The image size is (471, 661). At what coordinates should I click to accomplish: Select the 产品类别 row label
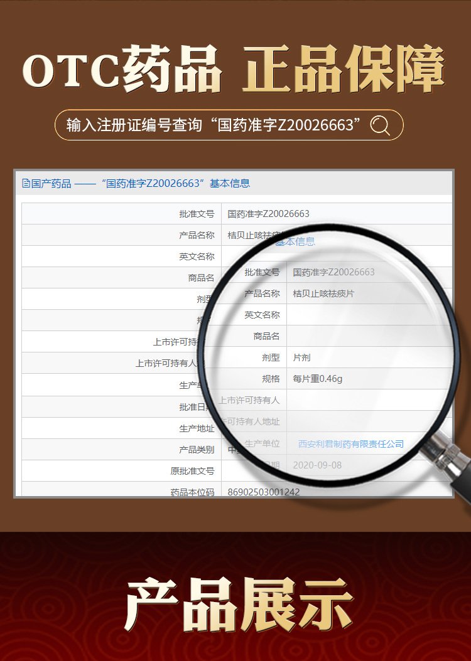point(197,450)
